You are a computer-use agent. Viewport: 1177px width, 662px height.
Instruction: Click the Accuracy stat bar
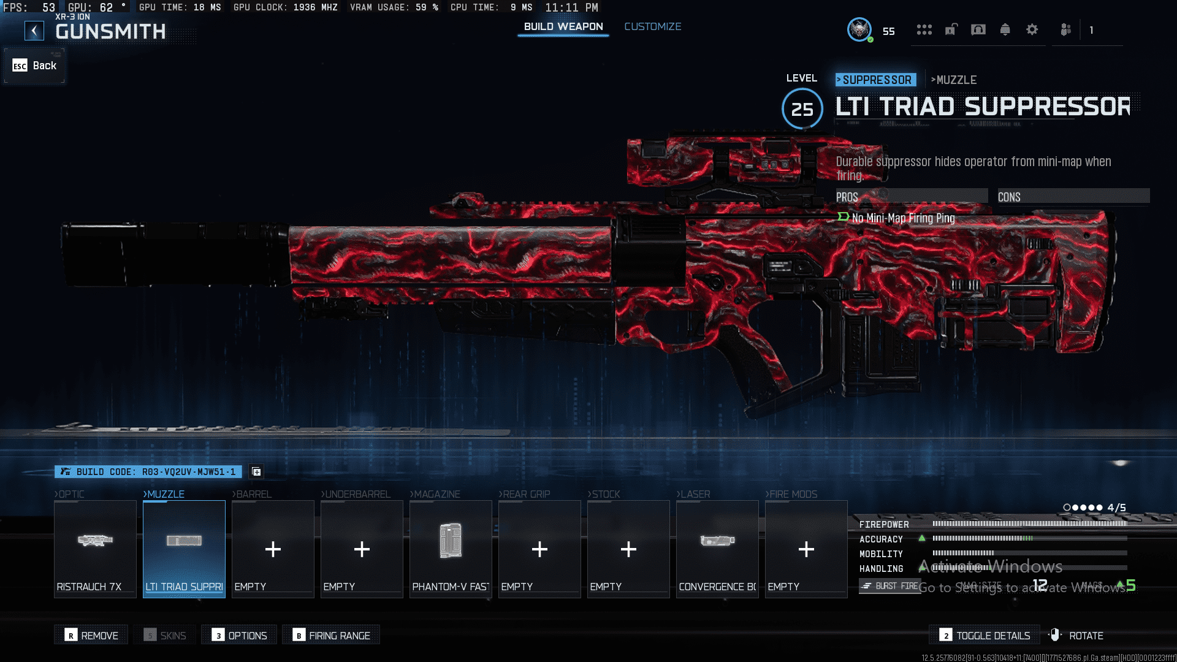[1030, 539]
